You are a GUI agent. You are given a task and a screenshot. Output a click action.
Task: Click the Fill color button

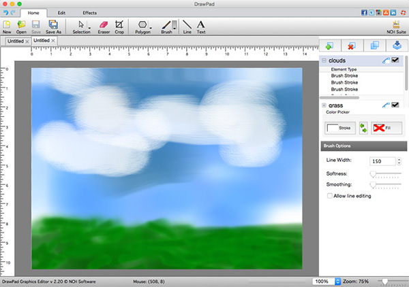point(387,128)
